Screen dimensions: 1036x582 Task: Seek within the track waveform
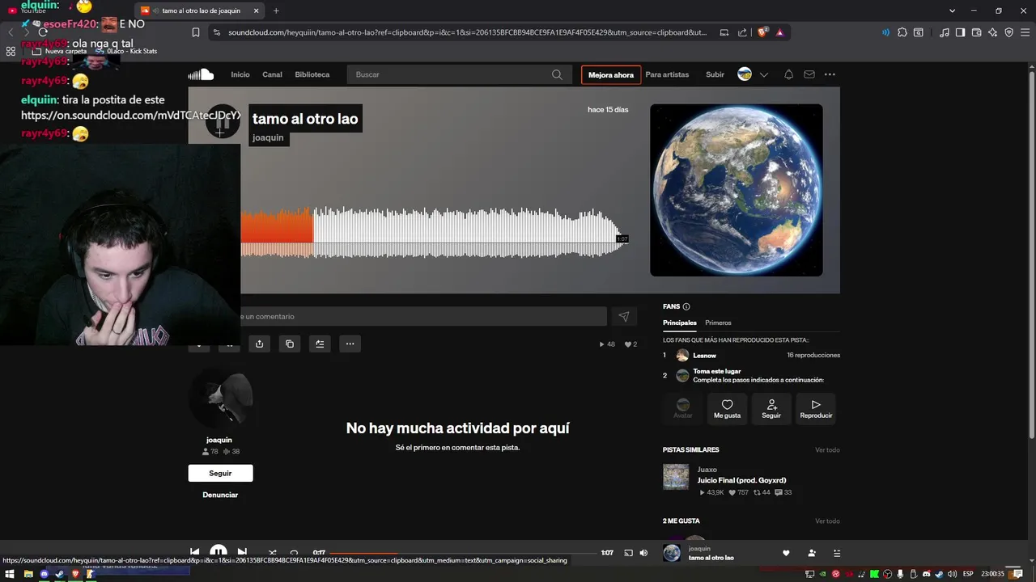tap(434, 232)
